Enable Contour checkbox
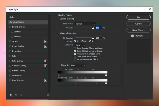 pos(12,32)
